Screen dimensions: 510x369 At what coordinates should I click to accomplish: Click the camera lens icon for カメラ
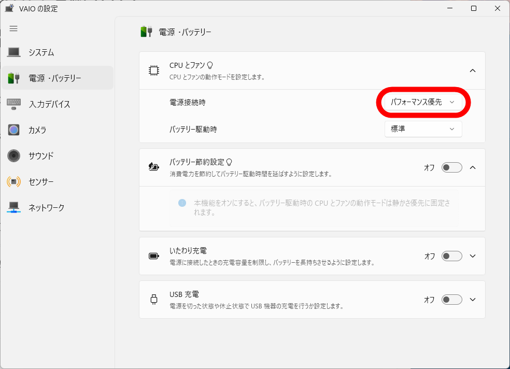click(x=13, y=130)
